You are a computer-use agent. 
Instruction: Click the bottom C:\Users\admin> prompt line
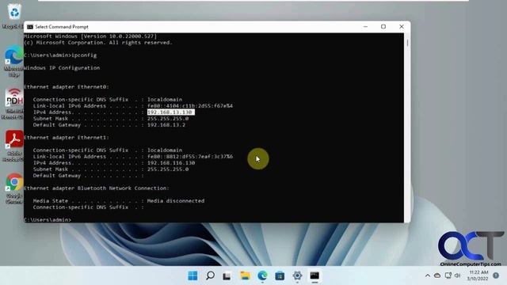click(48, 220)
